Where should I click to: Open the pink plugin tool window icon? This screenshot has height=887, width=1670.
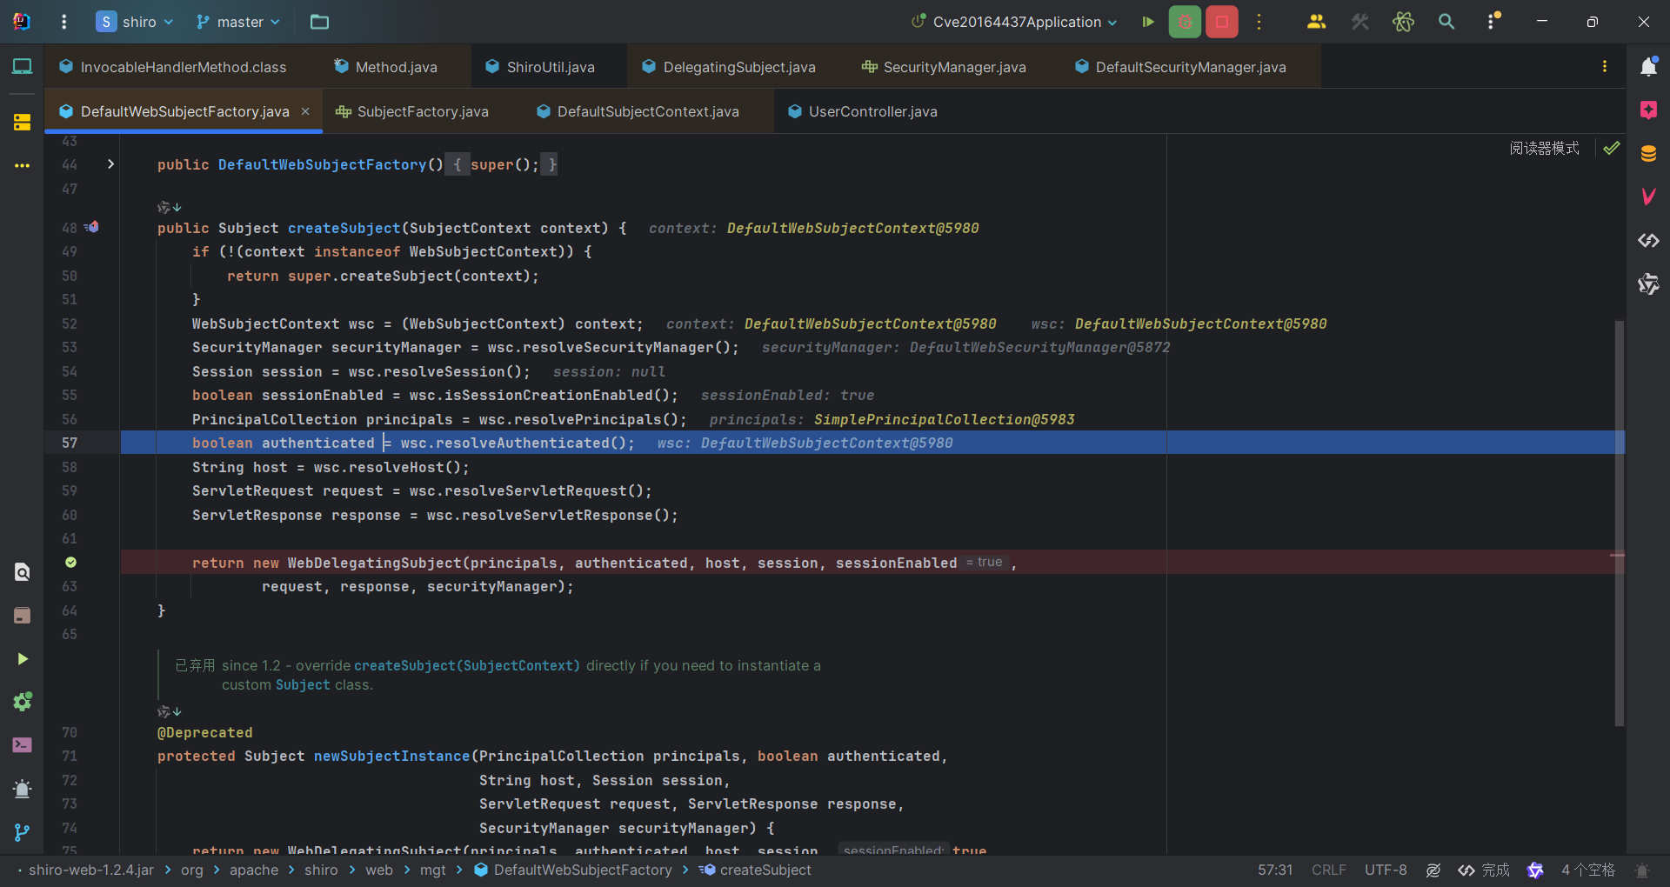[x=1648, y=110]
